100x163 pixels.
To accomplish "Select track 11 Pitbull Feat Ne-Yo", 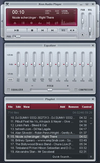I will (48, 121).
